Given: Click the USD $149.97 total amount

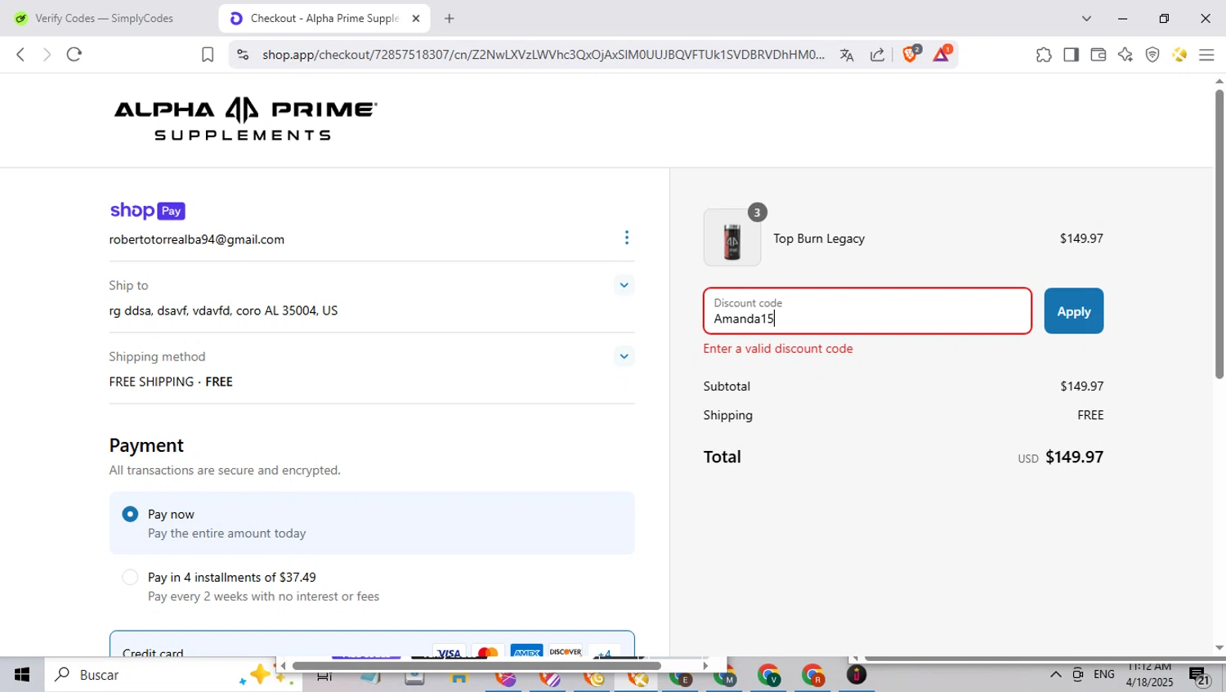Looking at the screenshot, I should (x=1061, y=458).
